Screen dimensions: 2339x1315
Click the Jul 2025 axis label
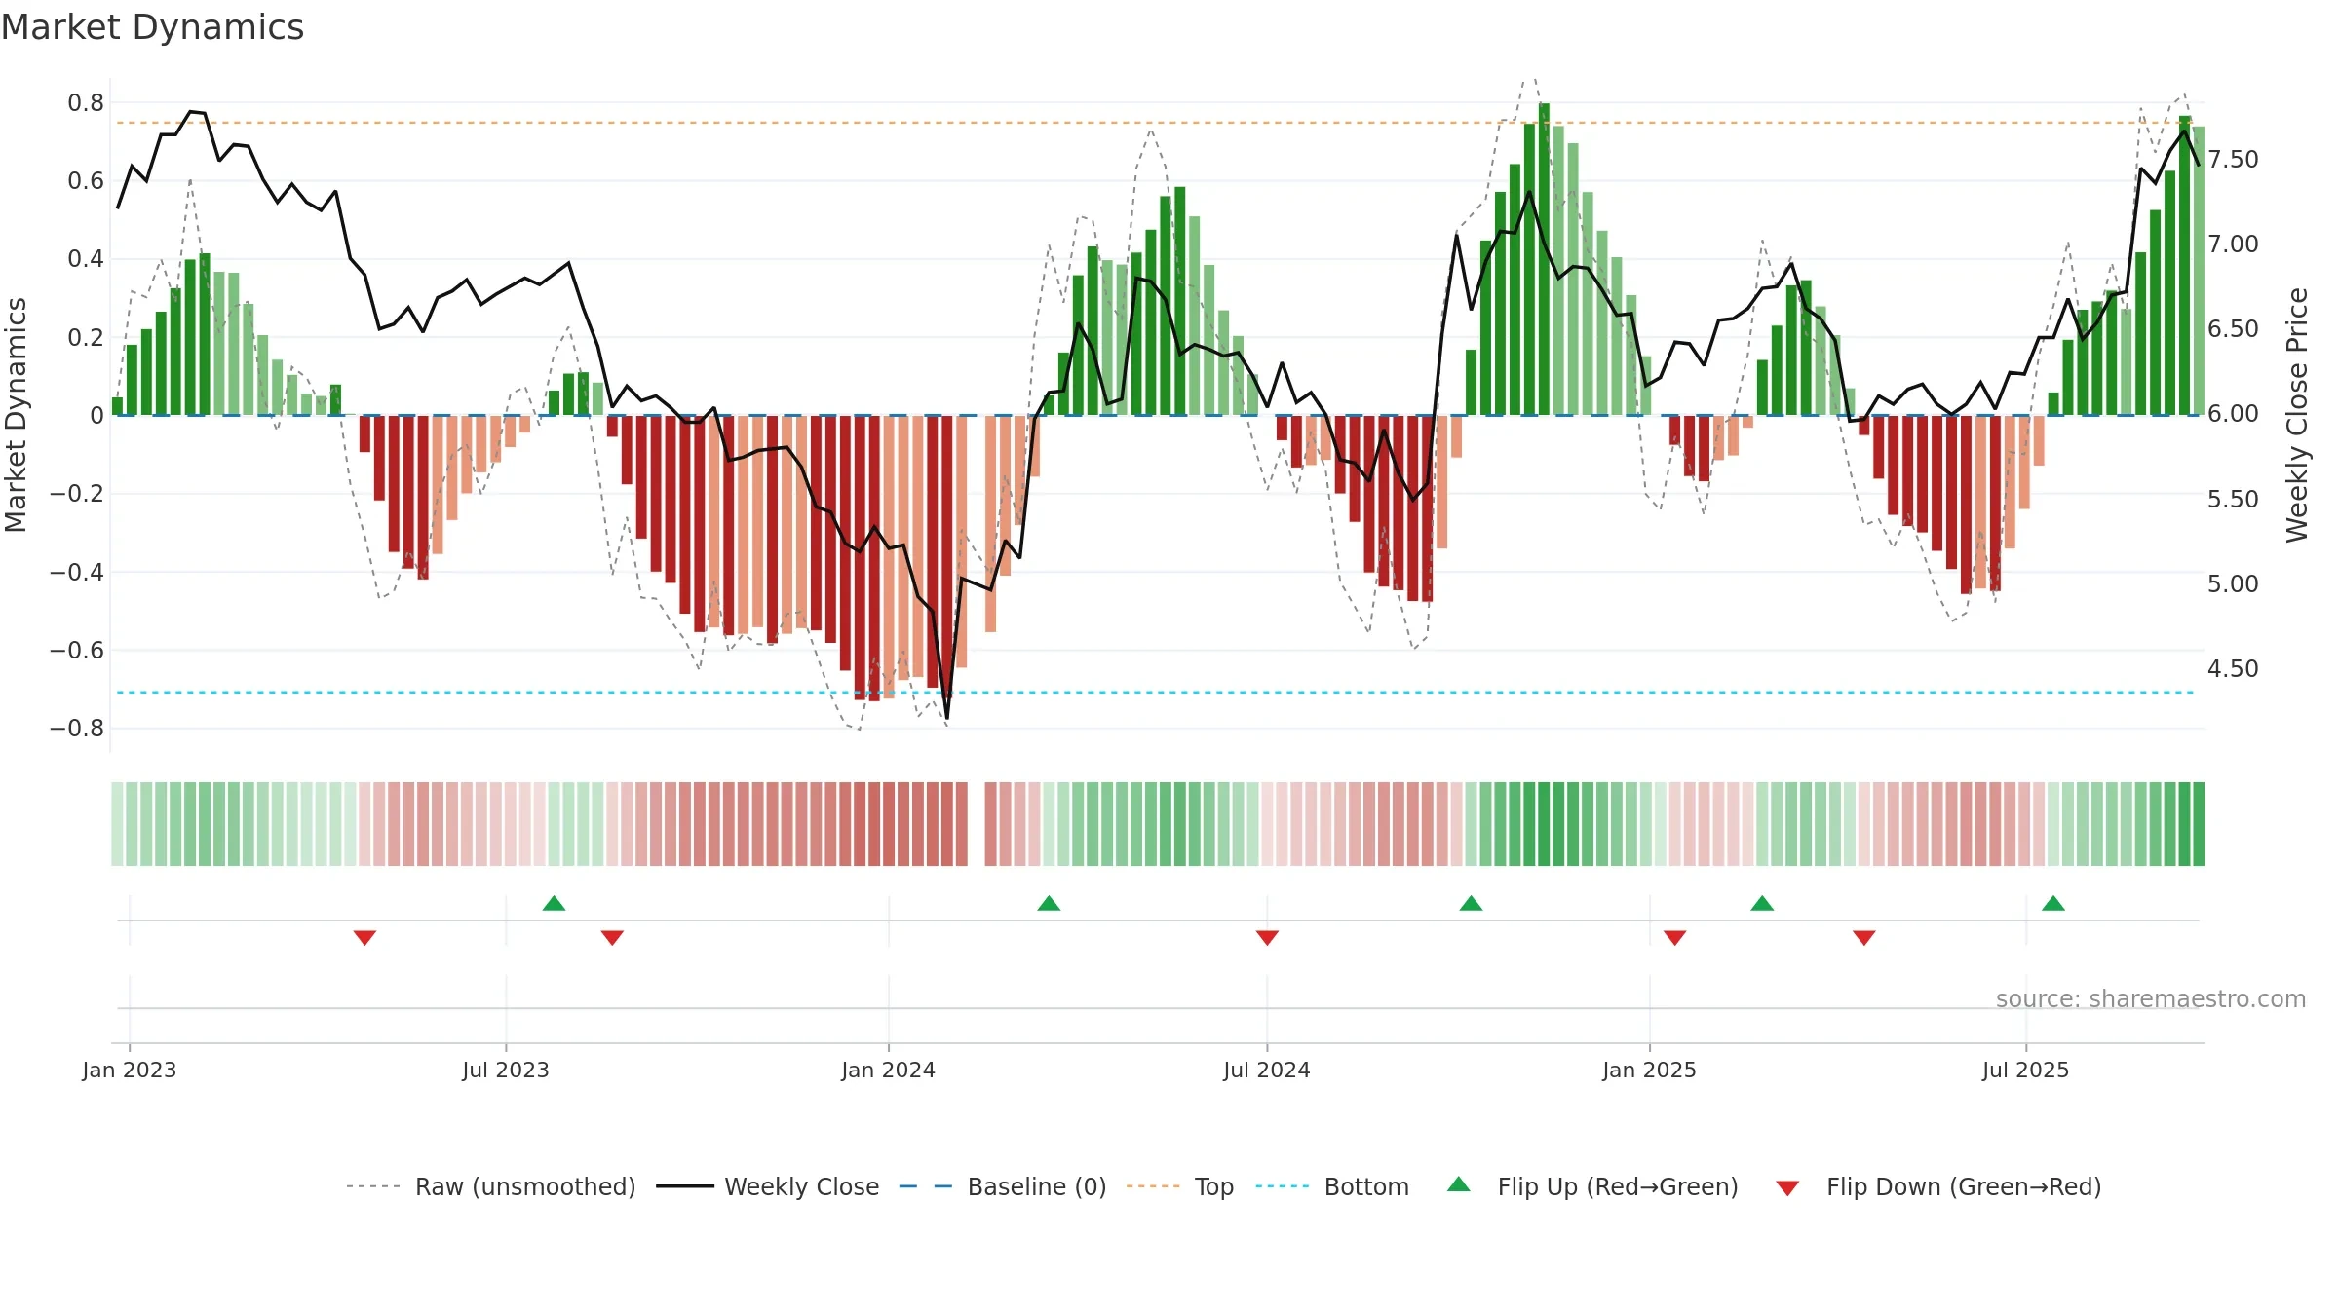click(x=2025, y=1071)
